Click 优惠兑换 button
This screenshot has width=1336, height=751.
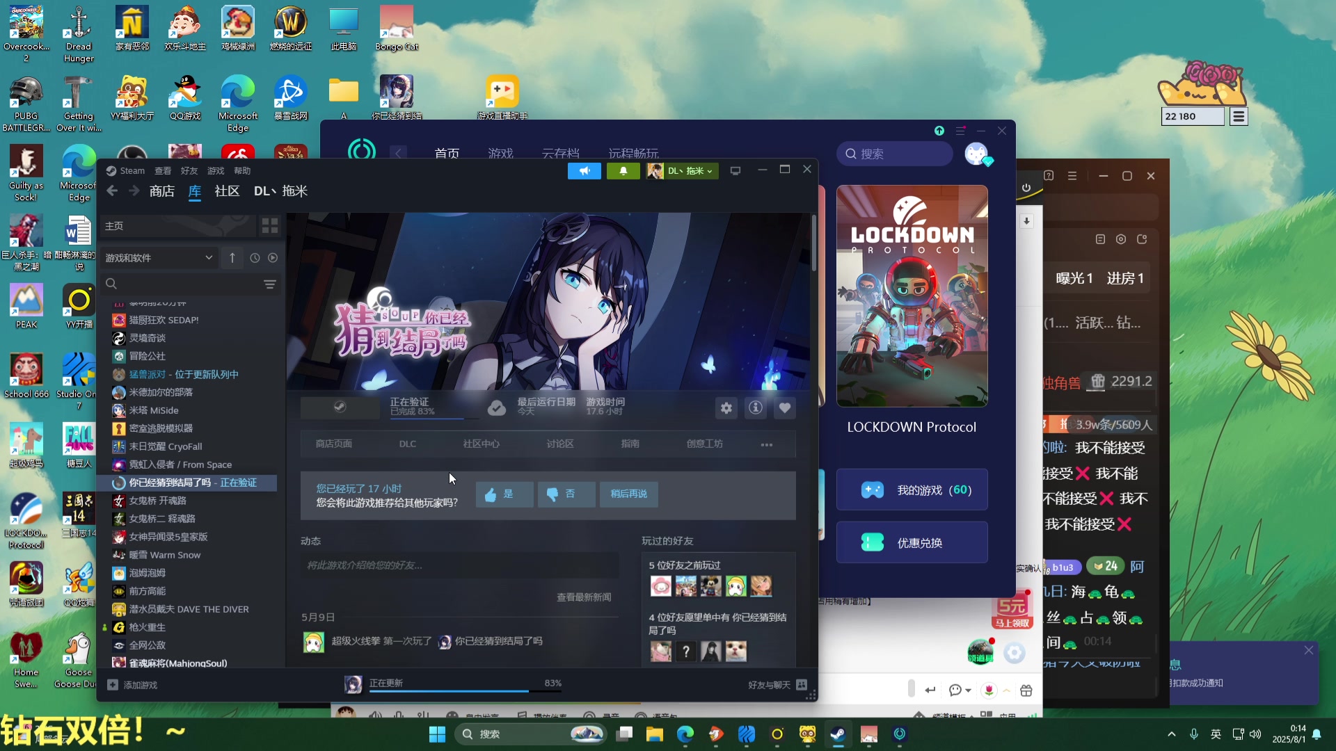(912, 542)
